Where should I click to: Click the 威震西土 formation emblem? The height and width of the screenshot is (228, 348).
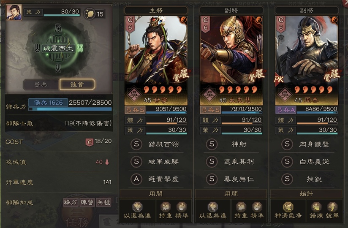(58, 49)
